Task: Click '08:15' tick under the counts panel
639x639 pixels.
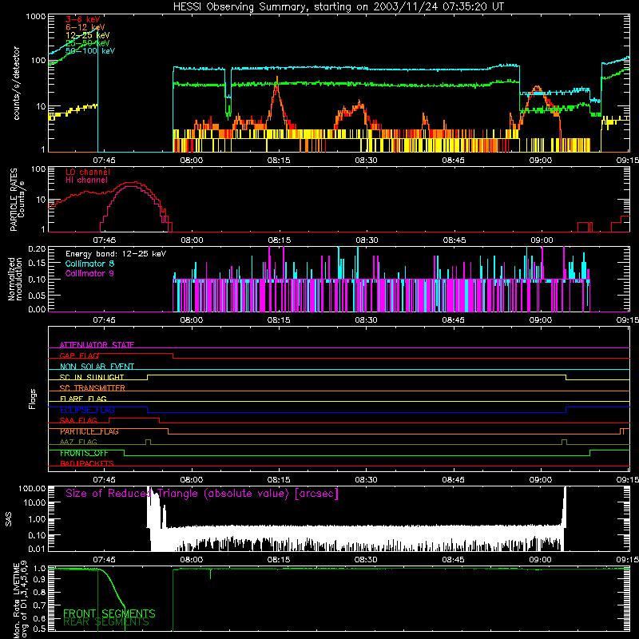Action: pos(279,161)
